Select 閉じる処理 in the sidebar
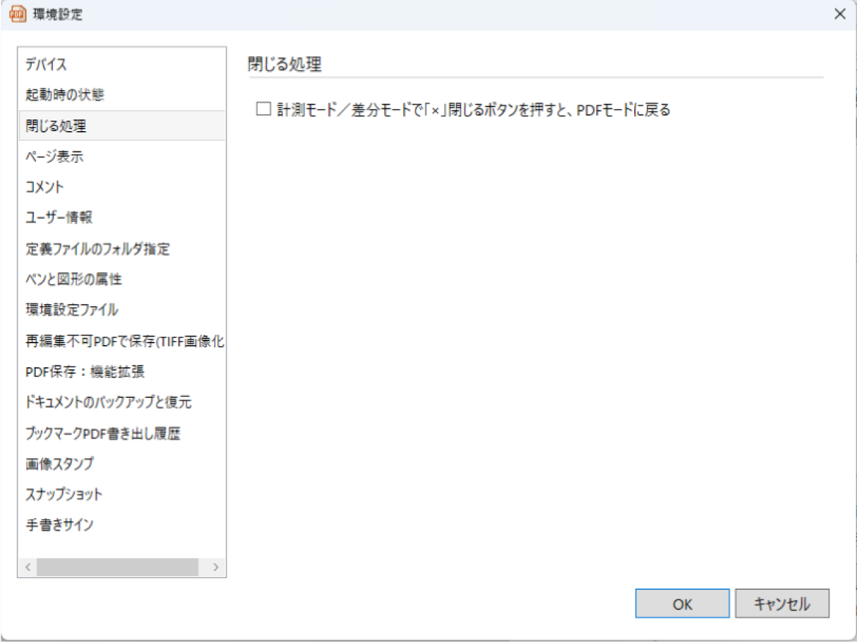This screenshot has width=857, height=642. [x=56, y=126]
